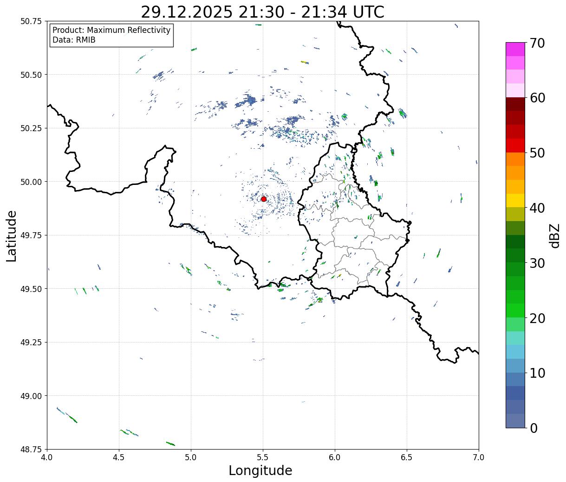Click the longitude tick label 4.0
Image resolution: width=566 pixels, height=482 pixels.
[47, 457]
